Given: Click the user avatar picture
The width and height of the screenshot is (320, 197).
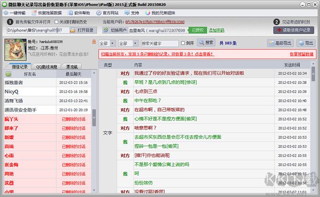Looking at the screenshot, I should click(14, 49).
